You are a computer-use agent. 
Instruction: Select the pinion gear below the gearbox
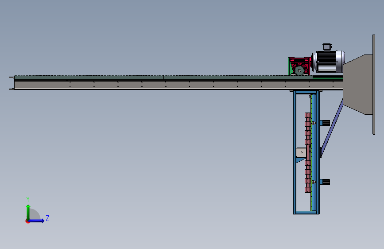point(299,71)
